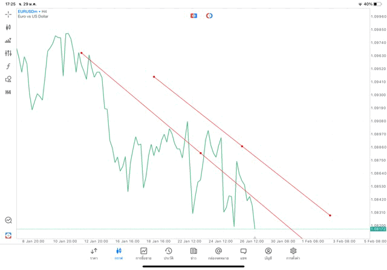Open การตั้งค่า (Settings) gear tab
The image size is (387, 270).
(293, 253)
